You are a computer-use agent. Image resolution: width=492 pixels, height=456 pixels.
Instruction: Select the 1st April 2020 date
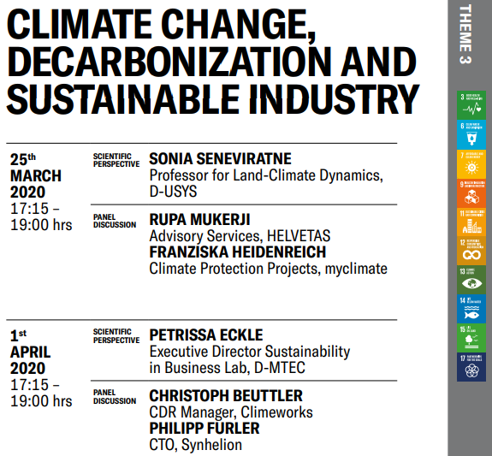(30, 352)
